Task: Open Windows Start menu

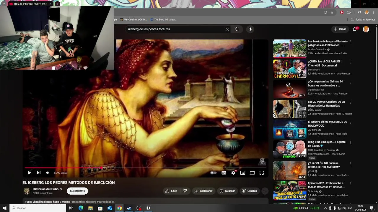Action: [4, 208]
